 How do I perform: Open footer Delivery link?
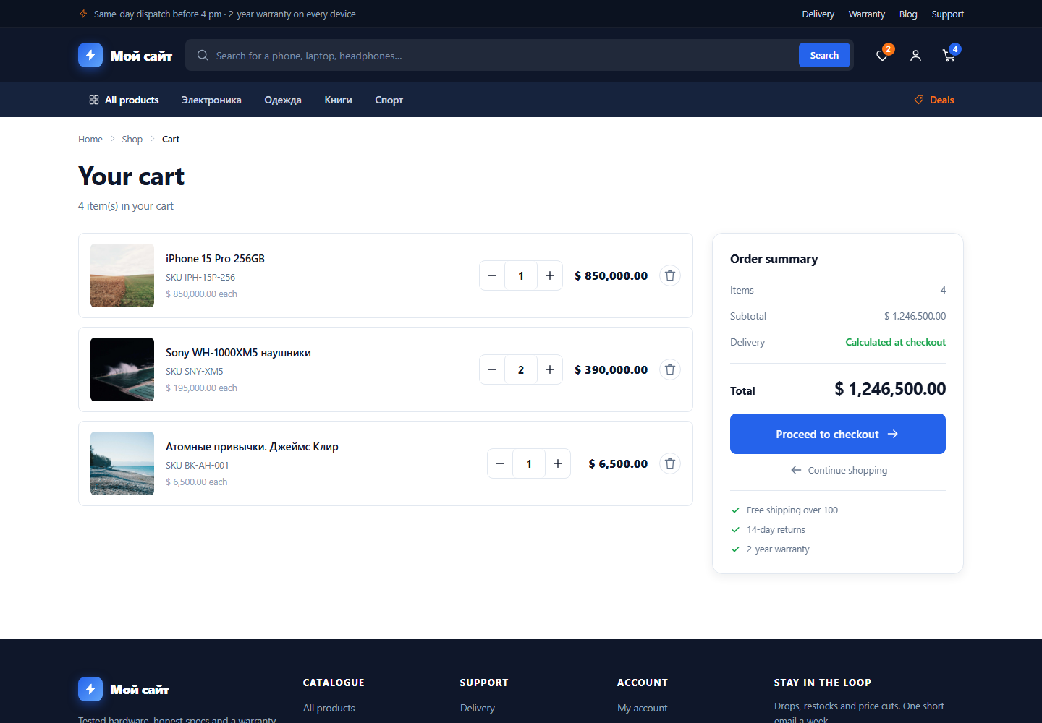coord(478,708)
